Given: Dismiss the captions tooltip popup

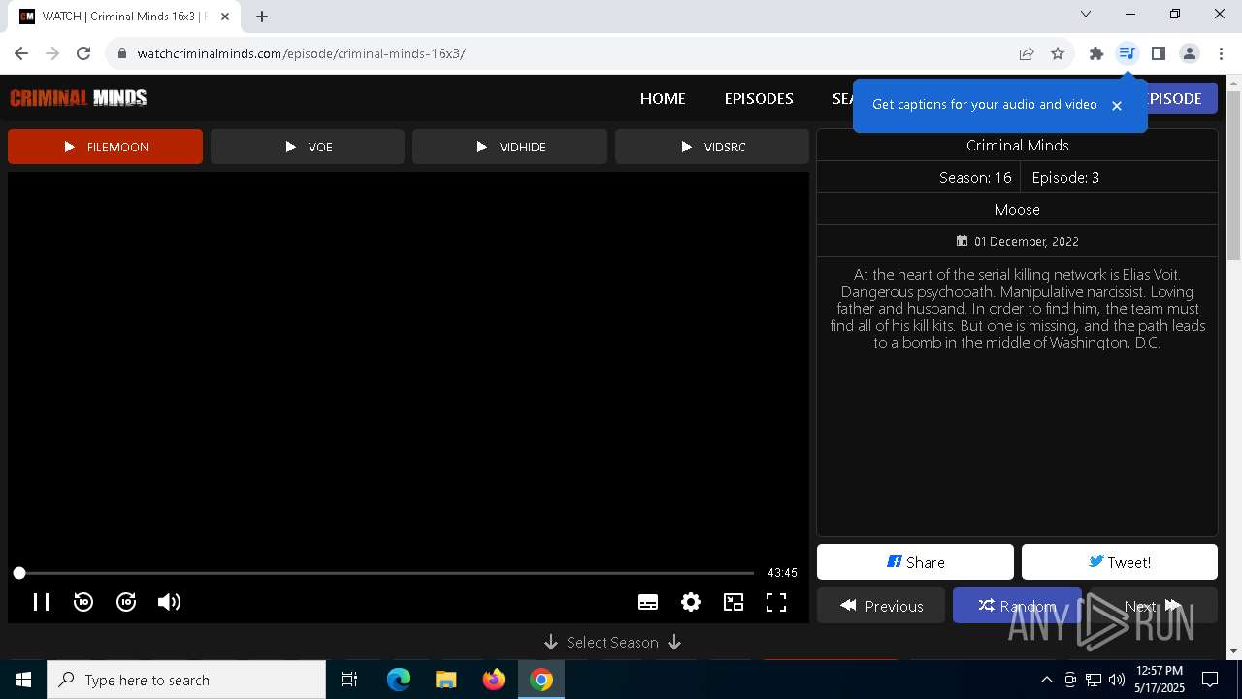Looking at the screenshot, I should click(x=1117, y=105).
